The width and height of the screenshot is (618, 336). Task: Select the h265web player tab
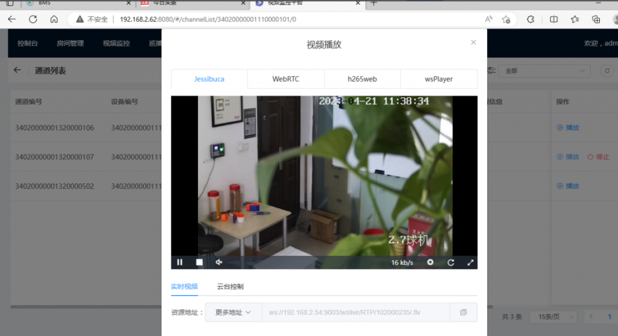(362, 79)
